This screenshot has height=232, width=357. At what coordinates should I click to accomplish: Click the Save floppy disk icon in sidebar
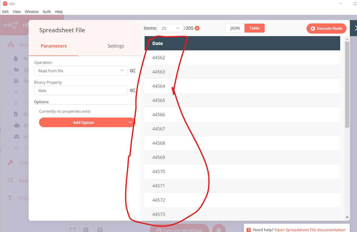16,81
